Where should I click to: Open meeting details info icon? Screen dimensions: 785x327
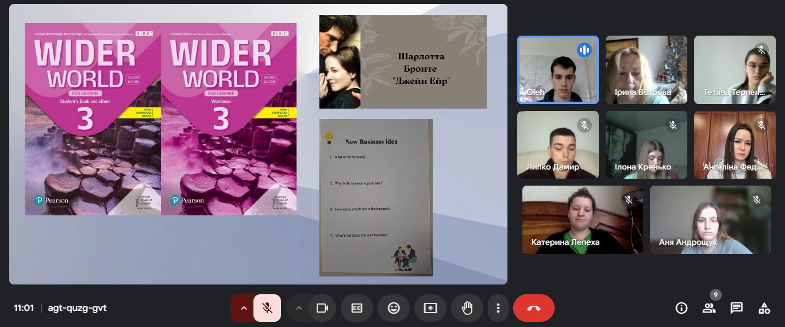point(682,308)
